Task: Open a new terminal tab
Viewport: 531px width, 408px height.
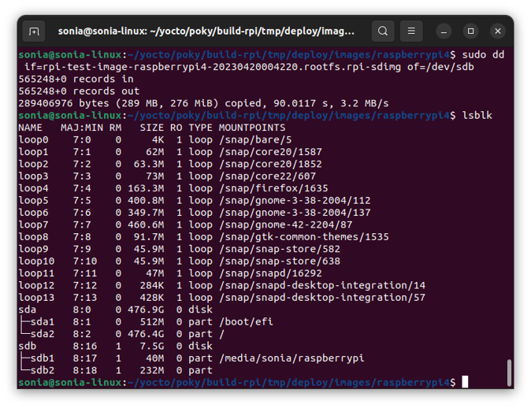Action: [x=34, y=32]
